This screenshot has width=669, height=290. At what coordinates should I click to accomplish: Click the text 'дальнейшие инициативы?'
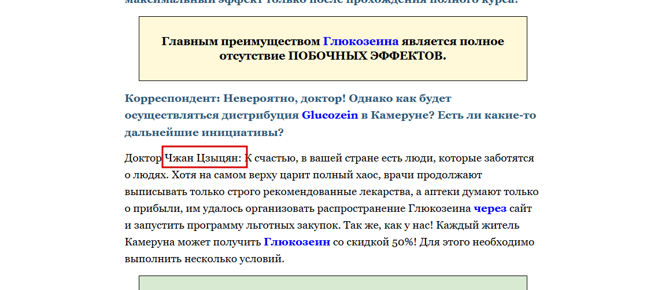coord(204,133)
